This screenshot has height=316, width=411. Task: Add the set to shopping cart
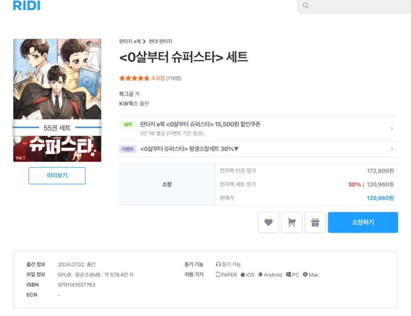(292, 222)
